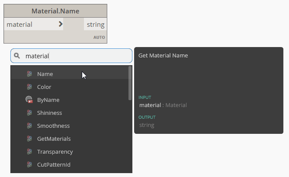289x177 pixels.
Task: Click the material input port chevron
Action: coord(61,24)
